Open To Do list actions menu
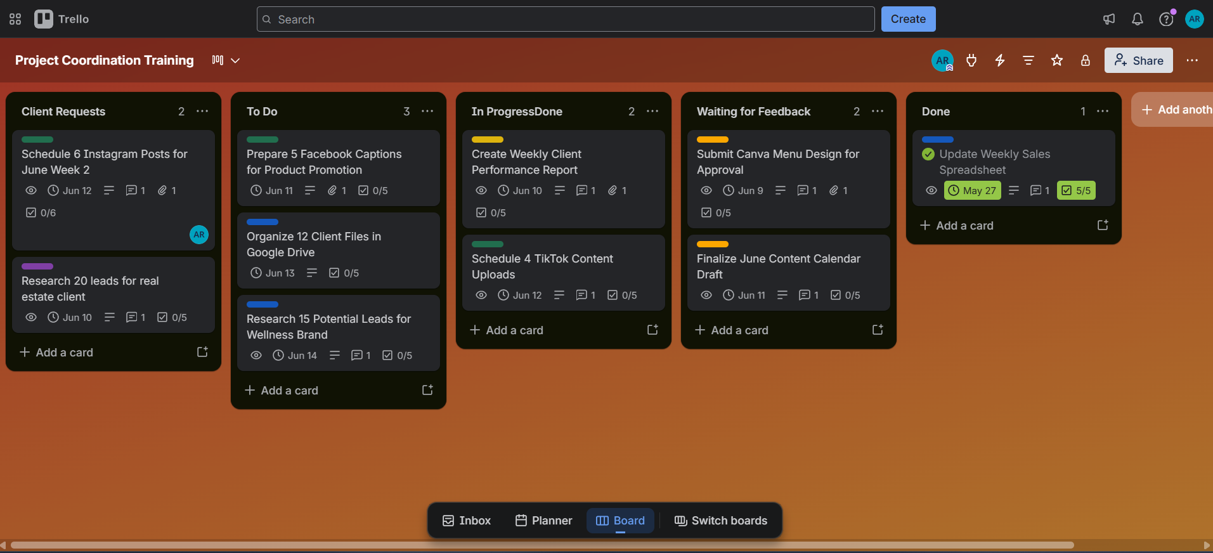This screenshot has width=1213, height=553. coord(427,111)
